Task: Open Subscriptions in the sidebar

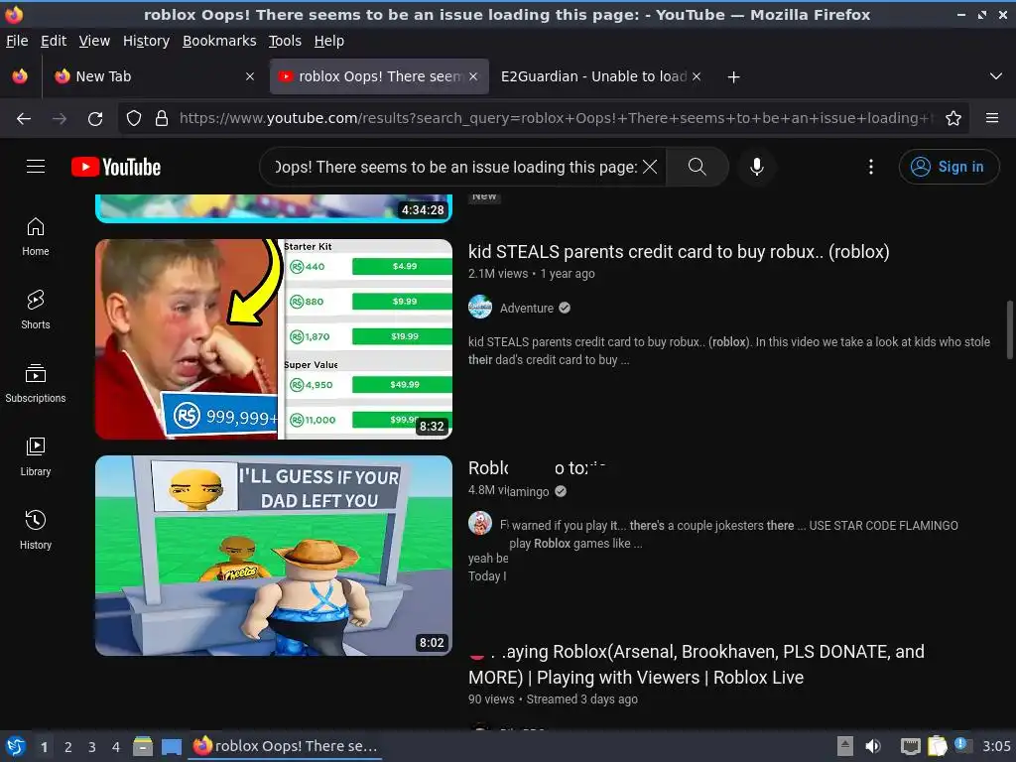Action: 36,384
